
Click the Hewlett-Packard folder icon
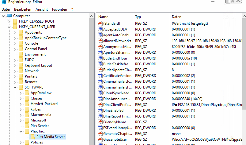click(27, 104)
